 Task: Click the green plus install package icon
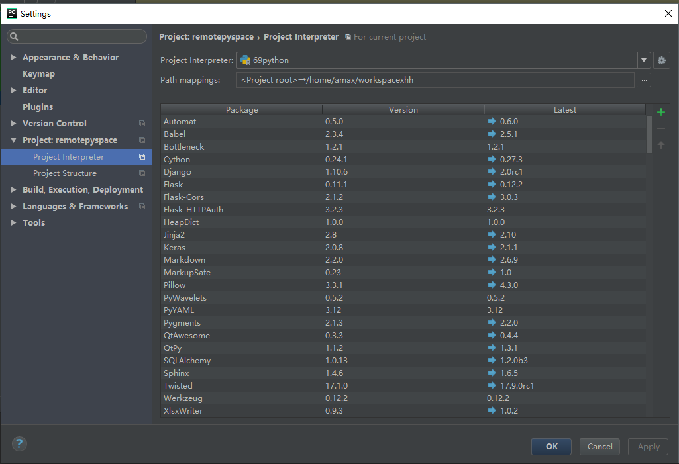click(661, 112)
